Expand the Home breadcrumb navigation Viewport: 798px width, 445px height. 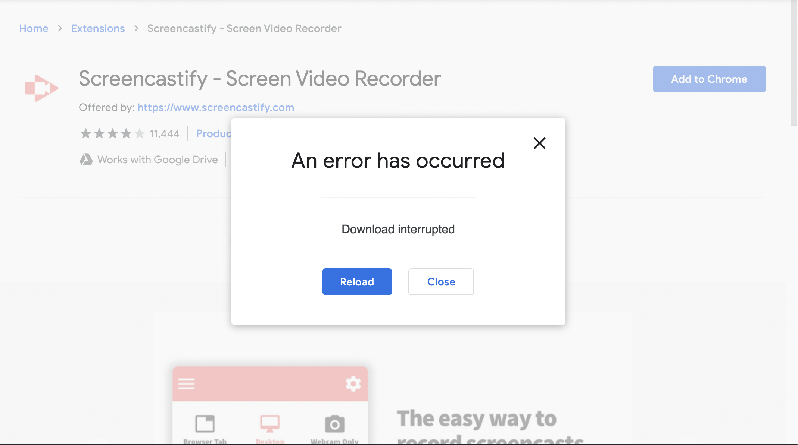pos(34,28)
